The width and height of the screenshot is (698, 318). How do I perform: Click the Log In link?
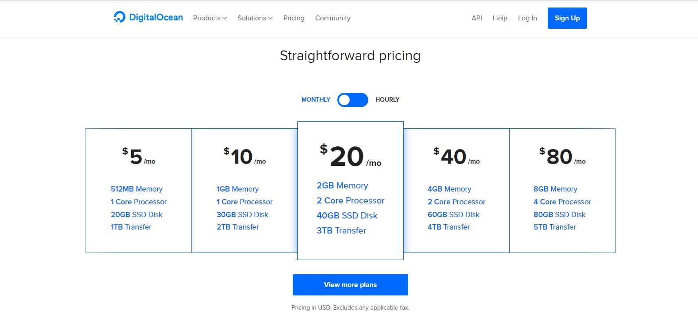[x=527, y=18]
